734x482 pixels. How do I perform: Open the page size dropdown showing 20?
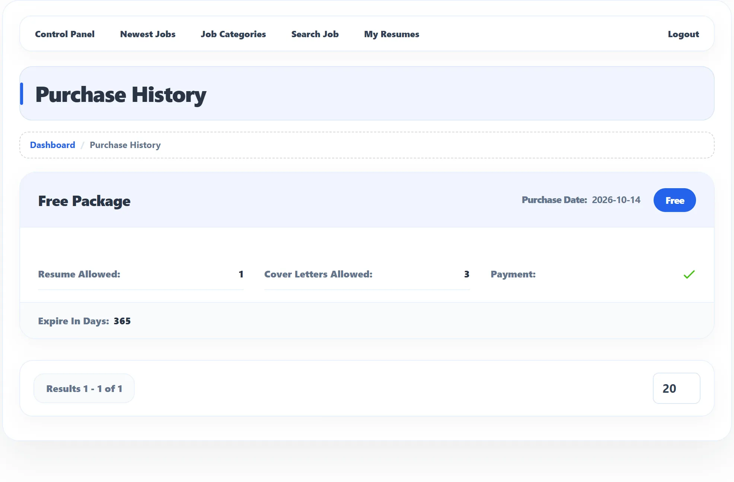[676, 388]
